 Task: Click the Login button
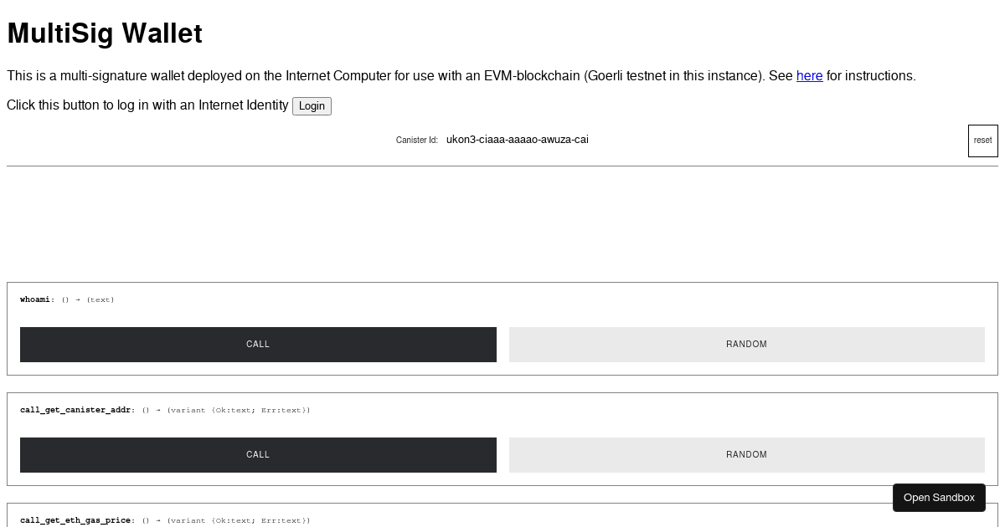(x=311, y=106)
